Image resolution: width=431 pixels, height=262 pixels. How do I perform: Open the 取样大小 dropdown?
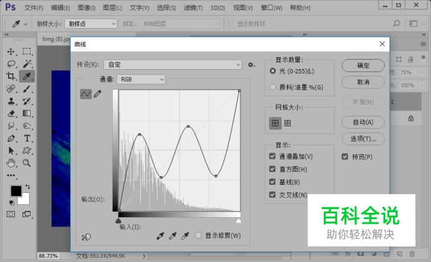pos(91,24)
